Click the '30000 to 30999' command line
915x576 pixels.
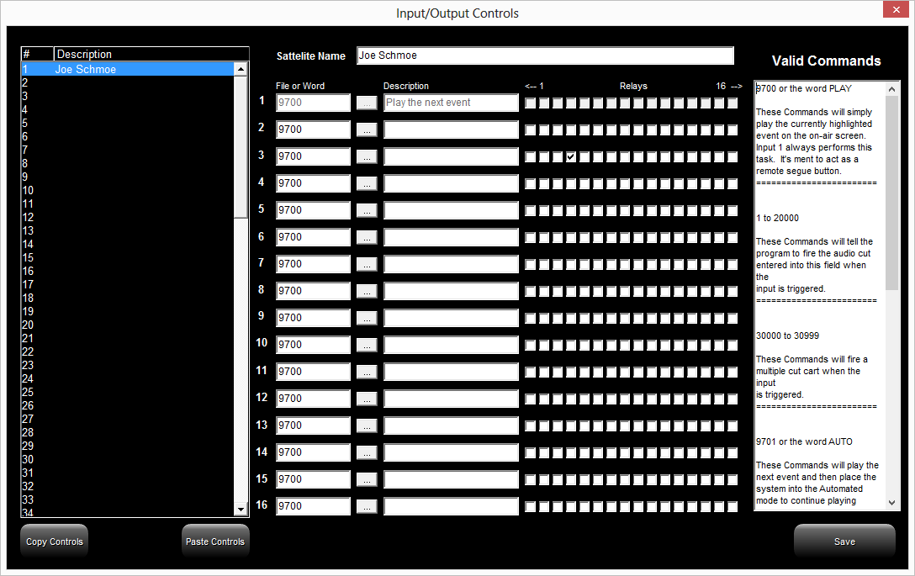[x=787, y=336]
